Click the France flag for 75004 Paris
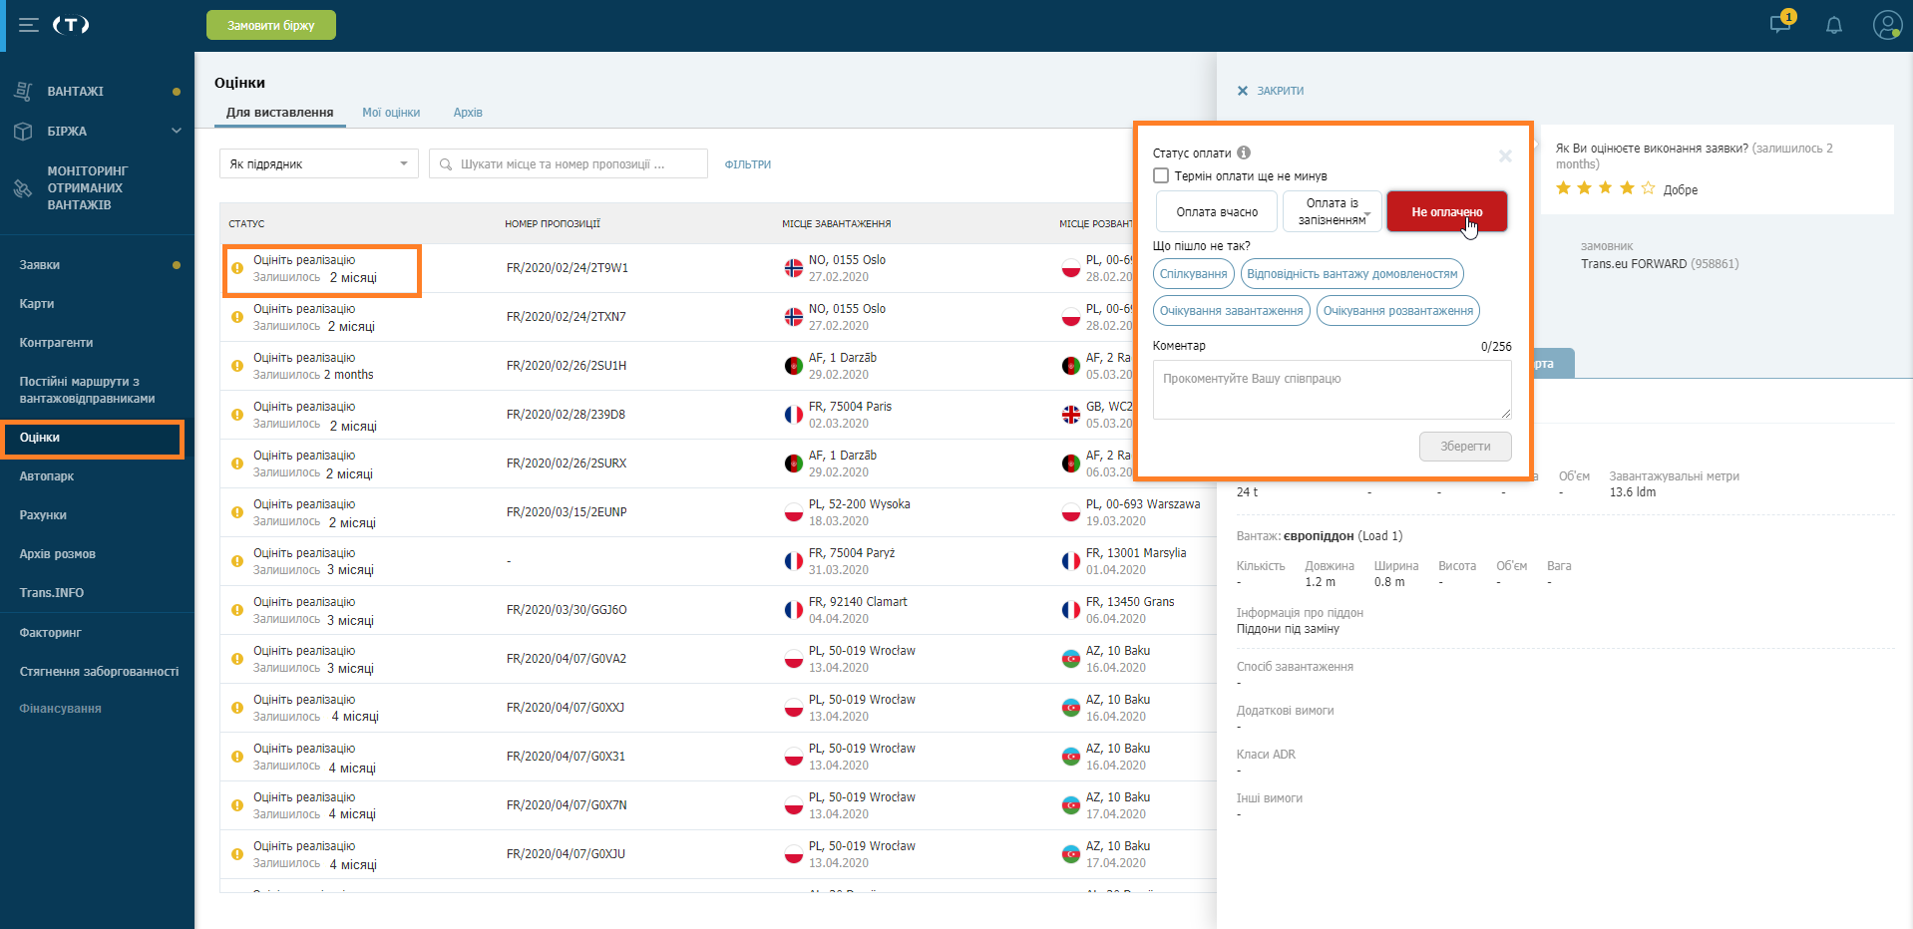Screen dimensions: 1913x929 (794, 415)
